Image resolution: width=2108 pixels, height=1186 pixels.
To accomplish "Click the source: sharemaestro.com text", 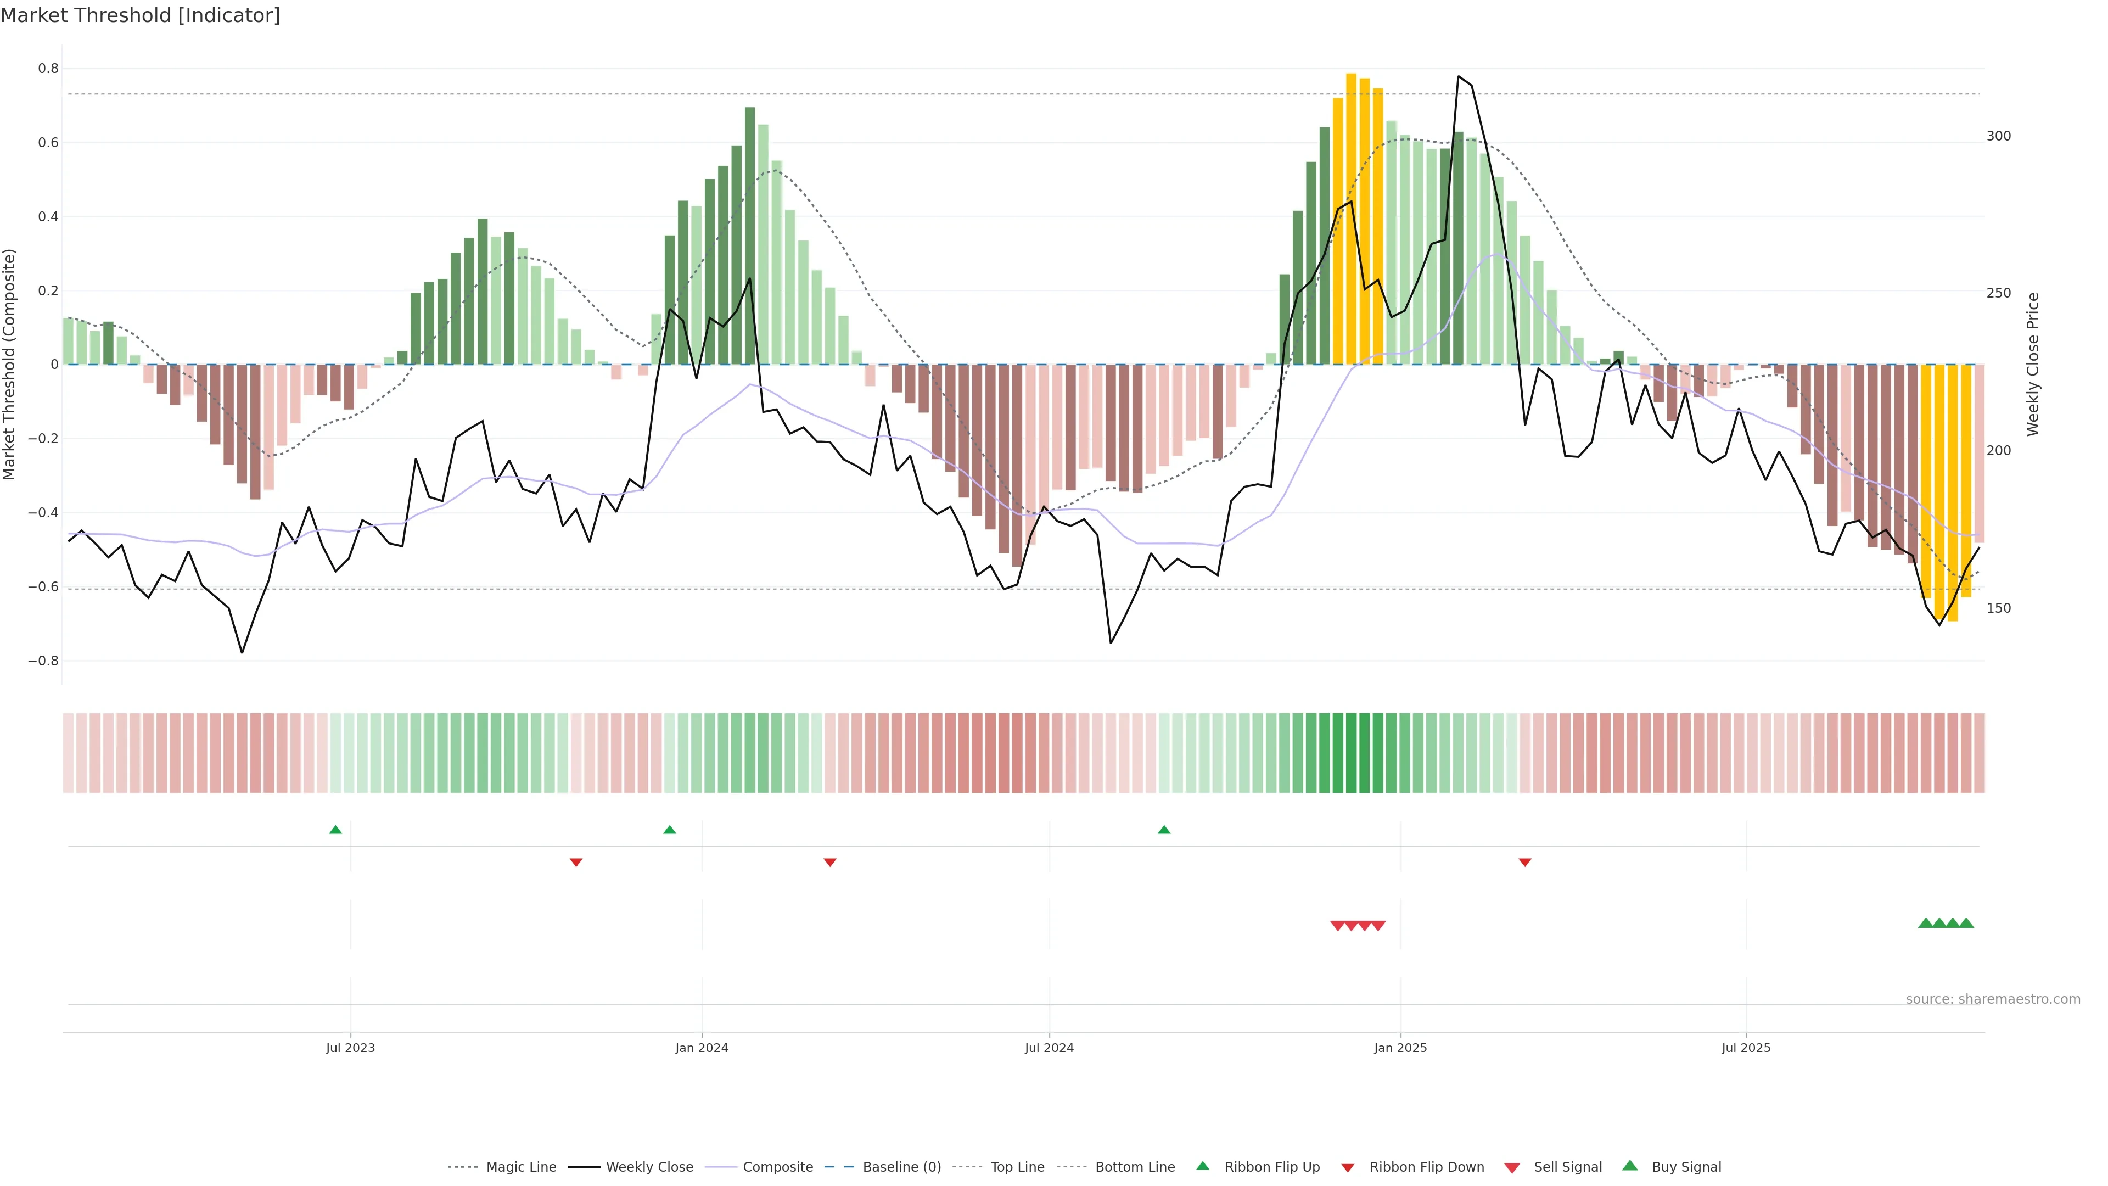I will pos(1993,999).
